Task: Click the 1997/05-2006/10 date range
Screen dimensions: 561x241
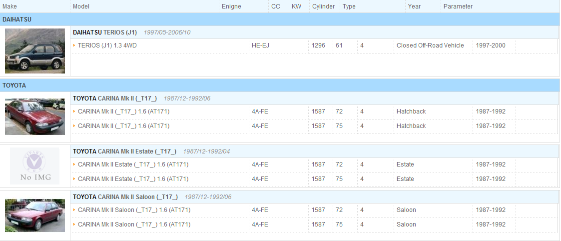Action: point(167,32)
